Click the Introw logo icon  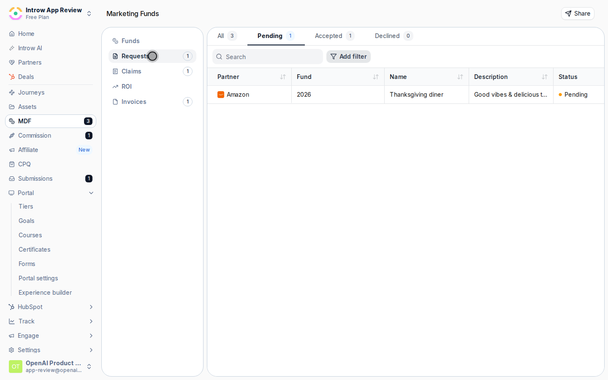tap(16, 14)
